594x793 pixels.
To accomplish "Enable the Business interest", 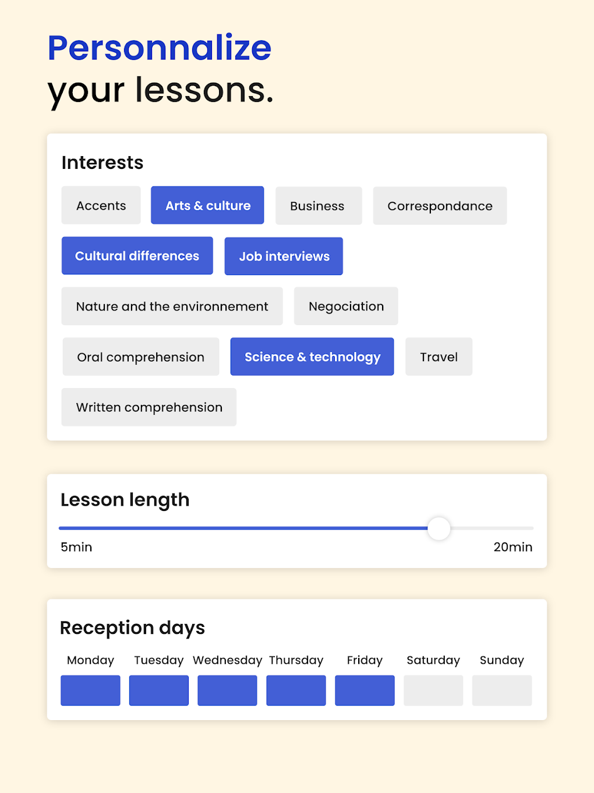I will click(318, 205).
